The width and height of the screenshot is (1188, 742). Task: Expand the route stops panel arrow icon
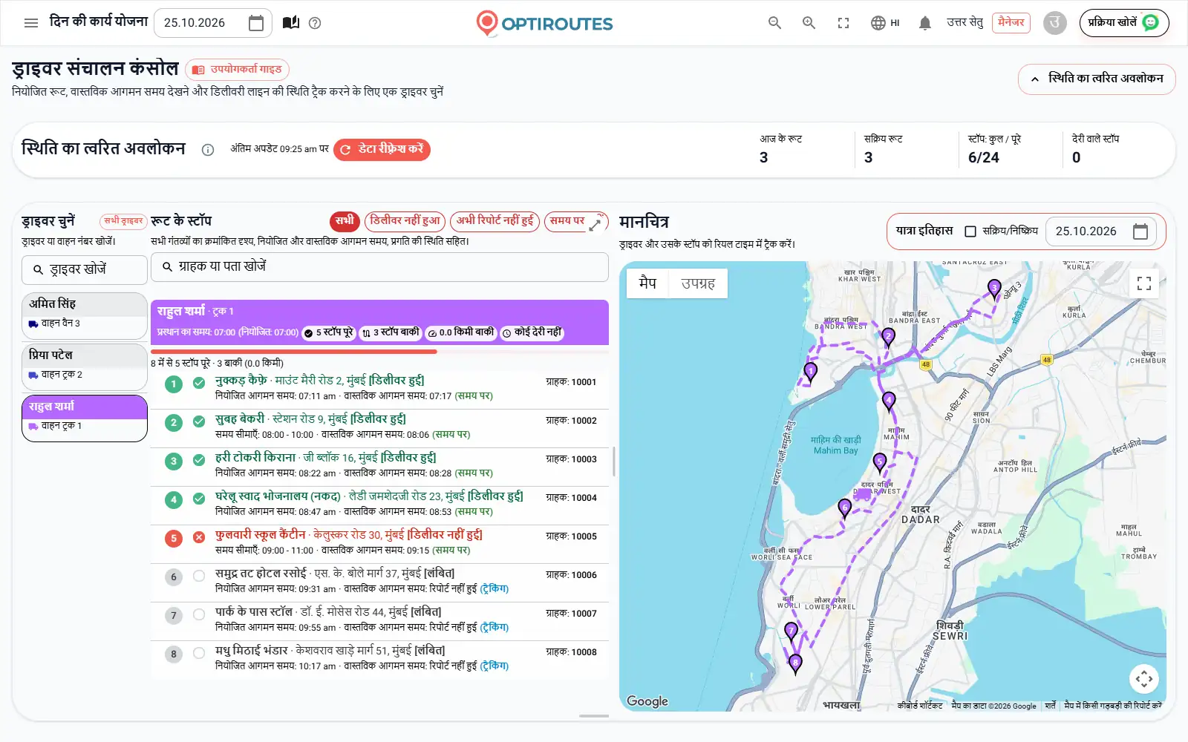point(595,225)
